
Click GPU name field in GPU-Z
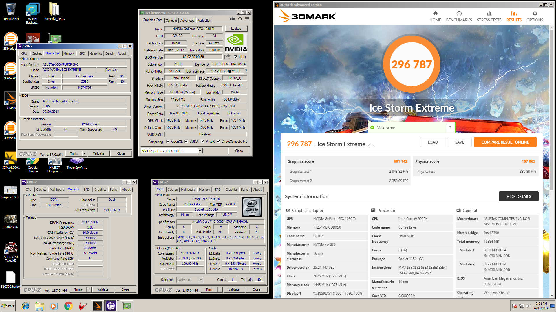pyautogui.click(x=193, y=29)
